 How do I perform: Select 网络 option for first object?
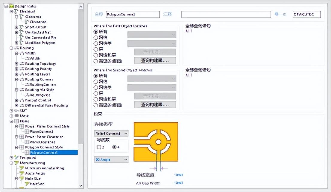[96, 38]
